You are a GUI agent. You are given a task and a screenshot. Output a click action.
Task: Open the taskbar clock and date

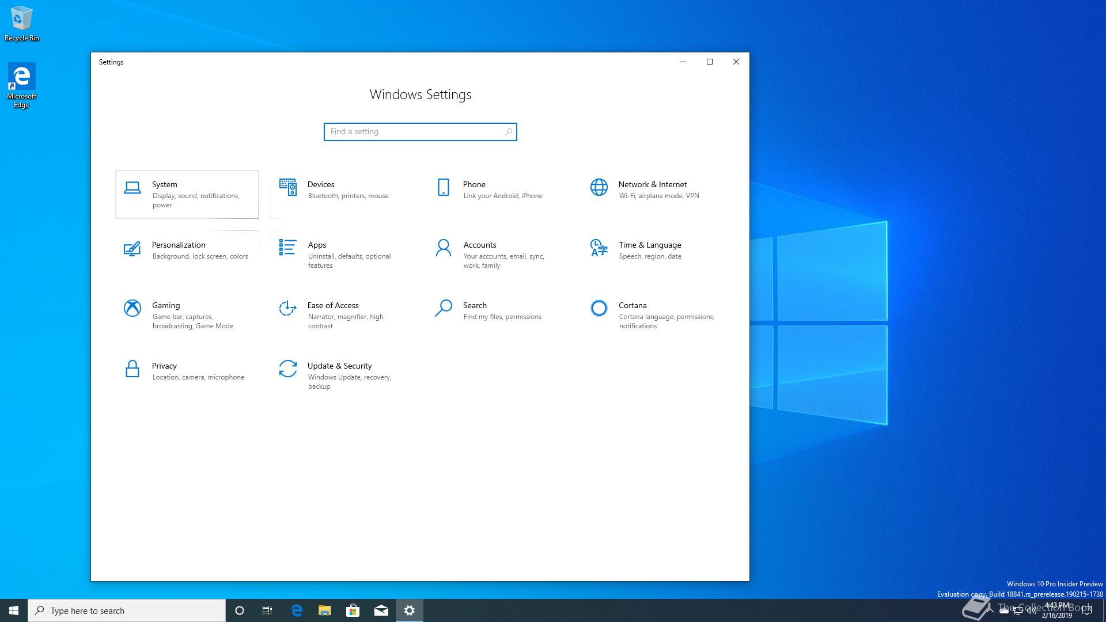click(x=1056, y=610)
